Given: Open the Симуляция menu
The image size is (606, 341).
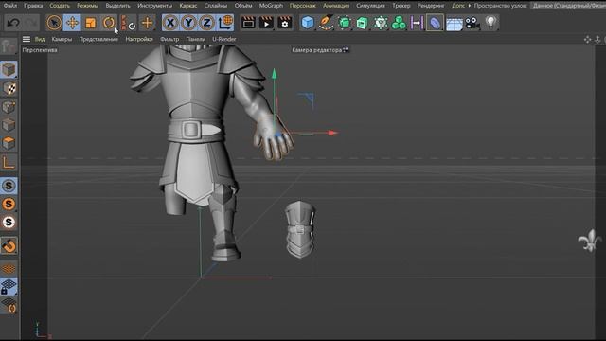Looking at the screenshot, I should [370, 6].
